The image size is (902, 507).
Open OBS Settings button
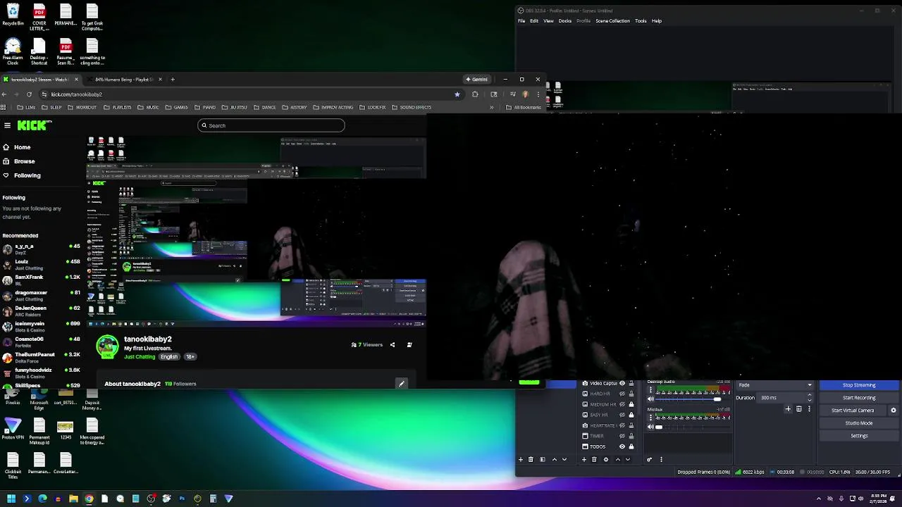(x=859, y=436)
